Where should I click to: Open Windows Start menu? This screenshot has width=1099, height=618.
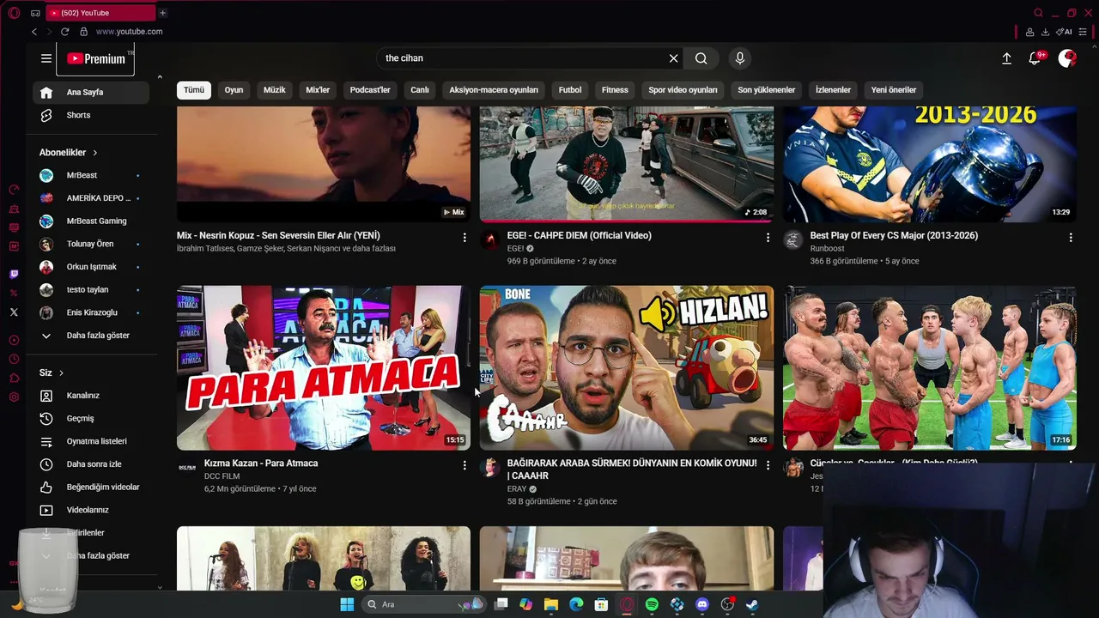point(347,605)
